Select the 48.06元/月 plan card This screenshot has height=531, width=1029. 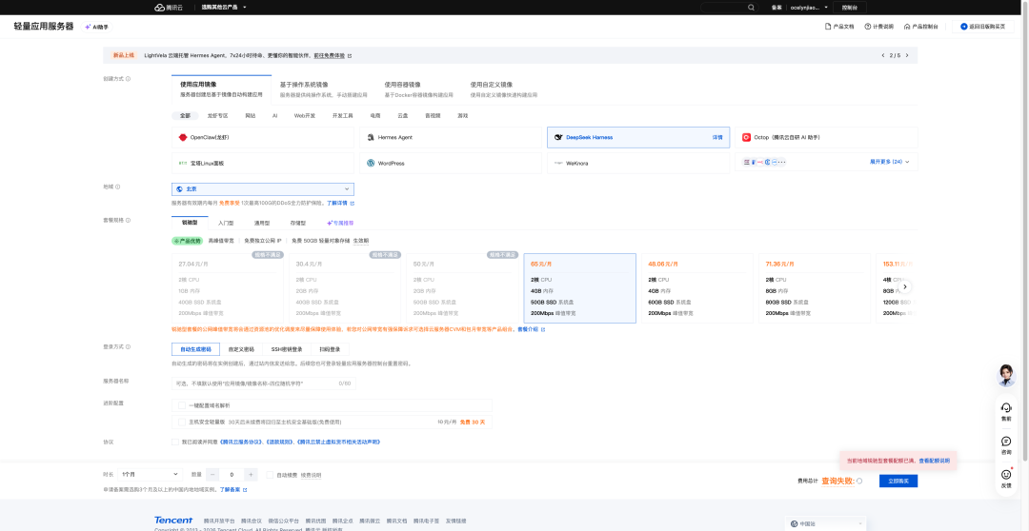[696, 288]
